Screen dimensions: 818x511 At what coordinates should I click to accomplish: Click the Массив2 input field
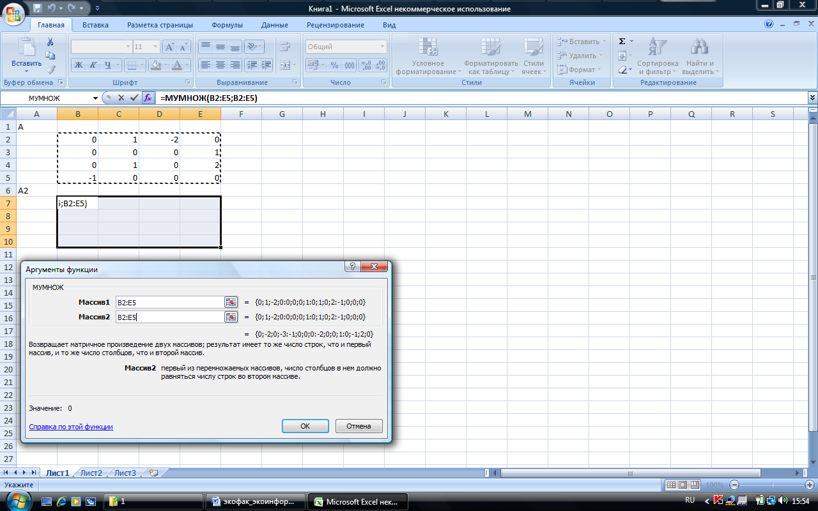pyautogui.click(x=169, y=317)
